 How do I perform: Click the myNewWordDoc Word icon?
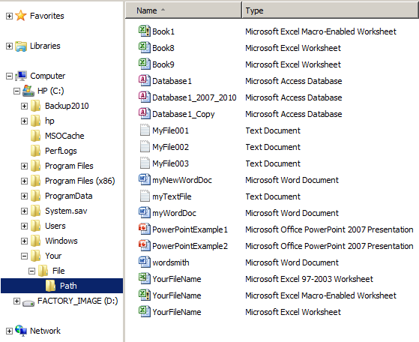point(145,180)
